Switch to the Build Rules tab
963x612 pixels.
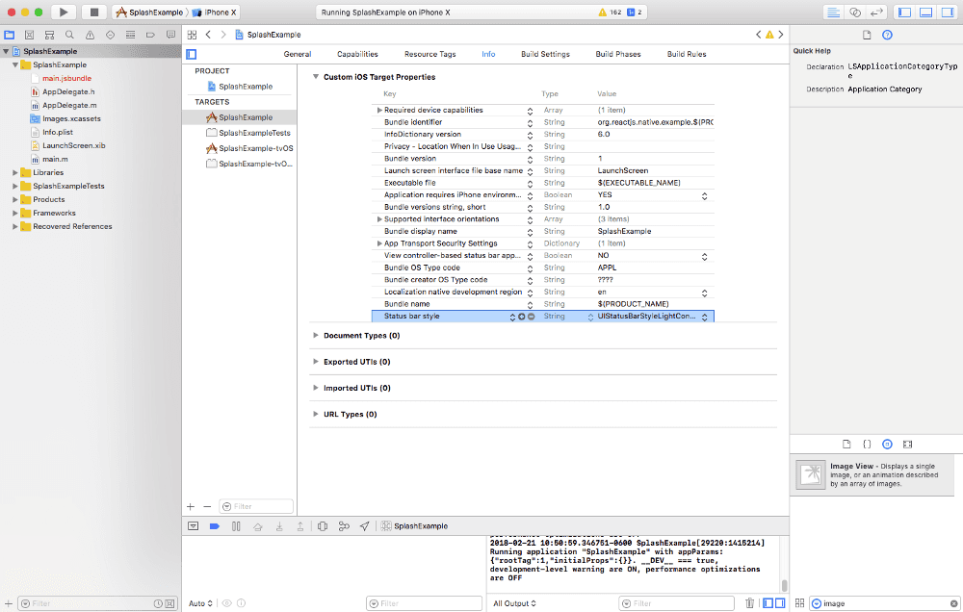(x=687, y=54)
